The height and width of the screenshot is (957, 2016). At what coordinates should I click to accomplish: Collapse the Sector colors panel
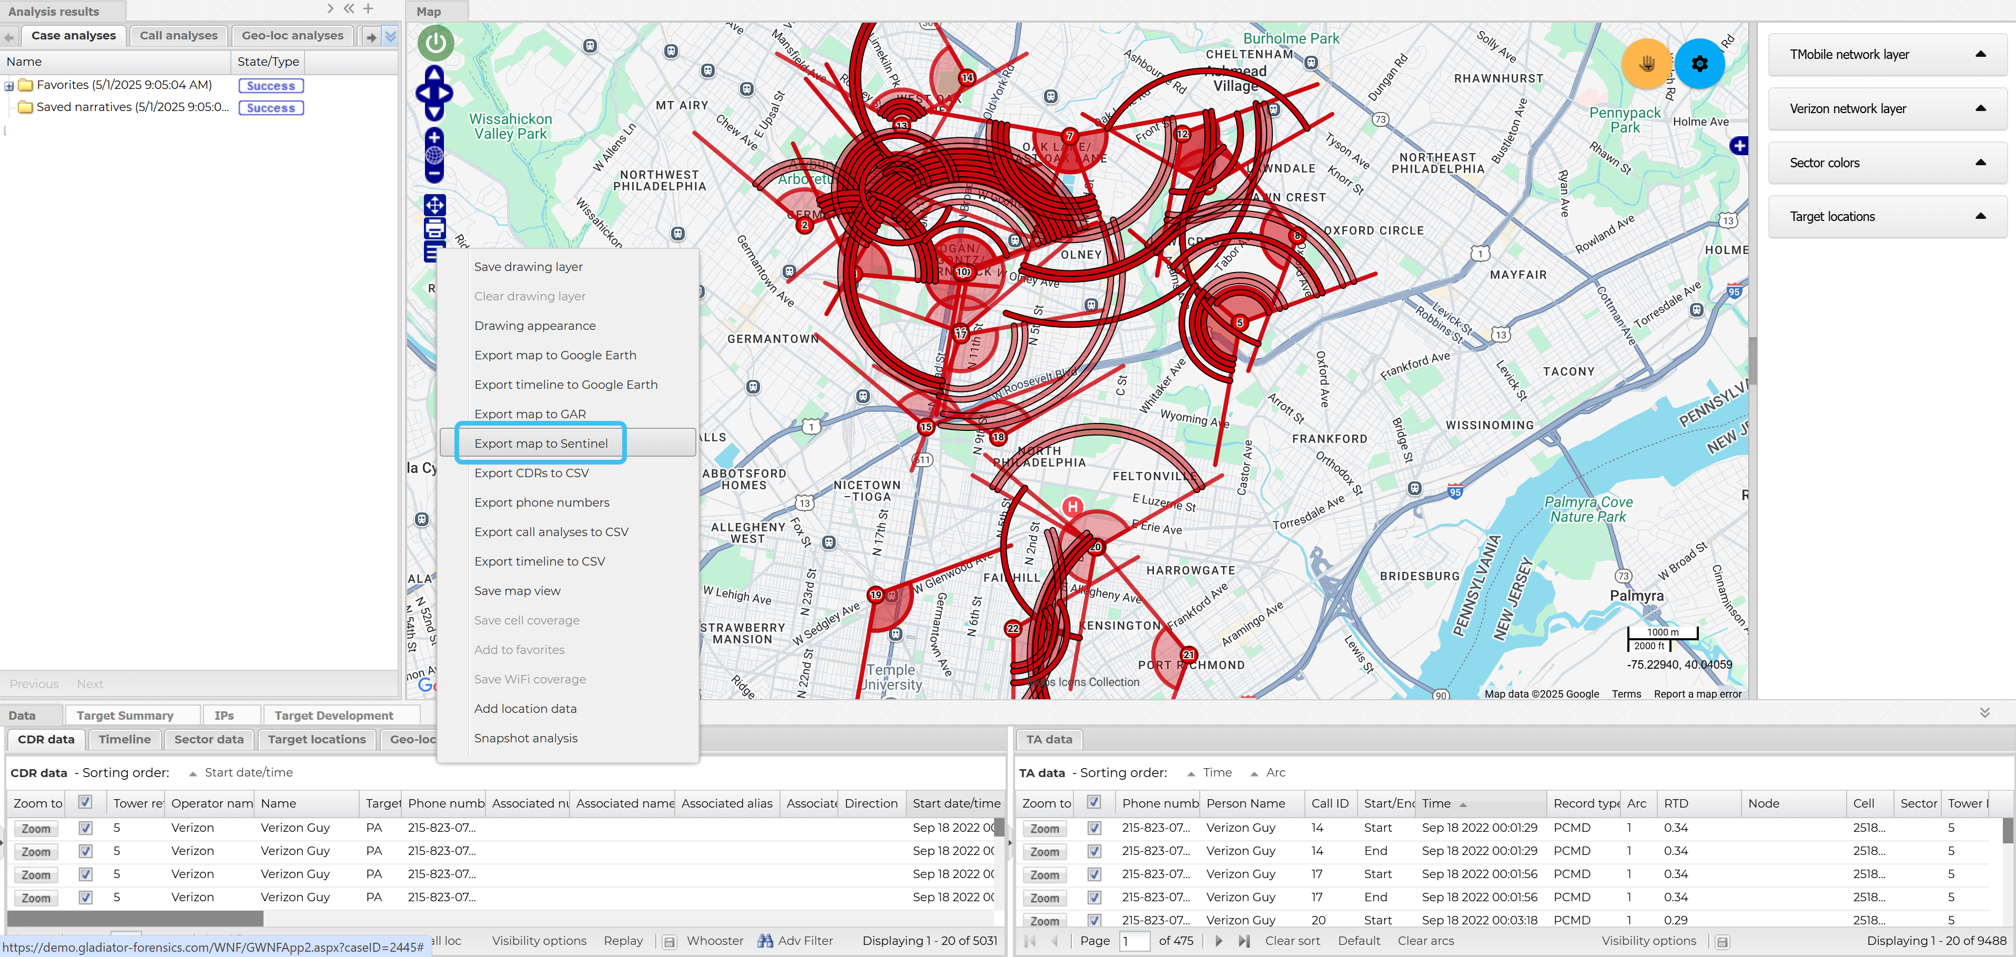point(1980,163)
